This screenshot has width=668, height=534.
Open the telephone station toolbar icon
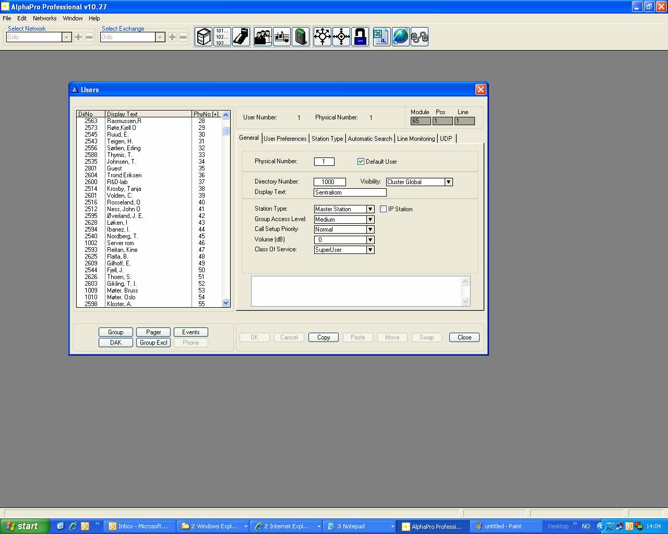[x=241, y=37]
